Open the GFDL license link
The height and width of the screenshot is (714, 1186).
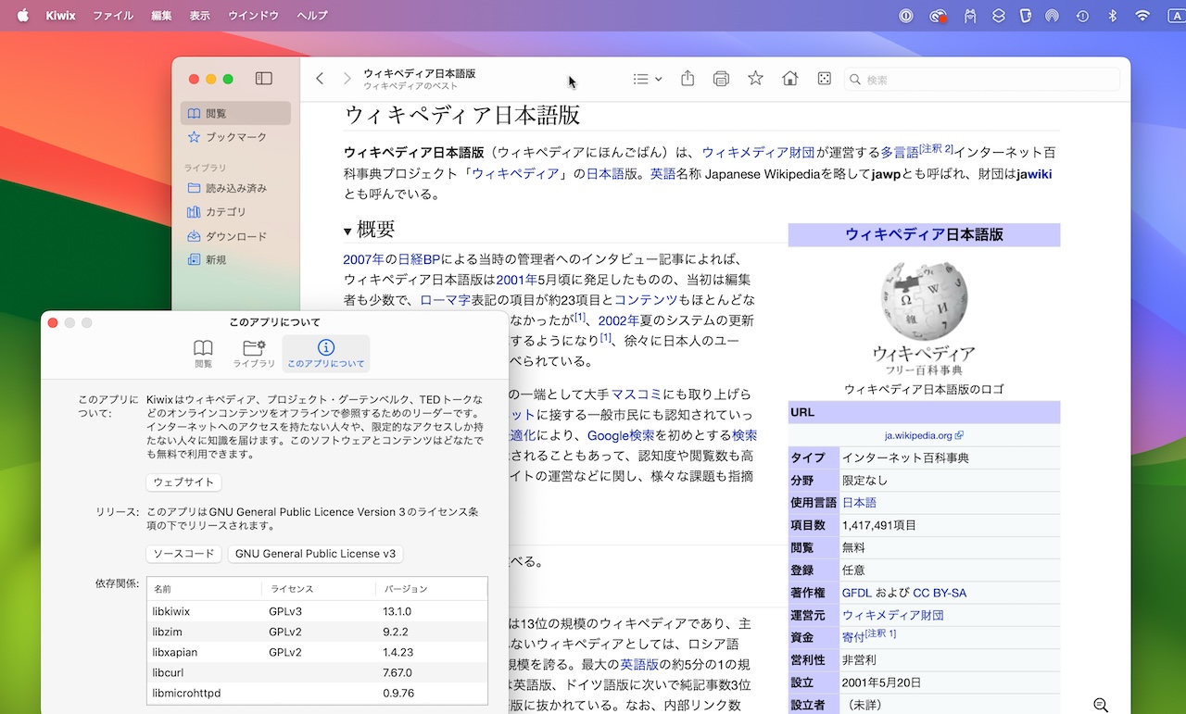pos(858,593)
